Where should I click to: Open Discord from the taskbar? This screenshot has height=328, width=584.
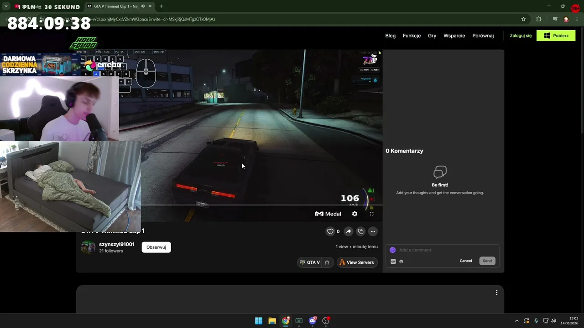point(313,321)
